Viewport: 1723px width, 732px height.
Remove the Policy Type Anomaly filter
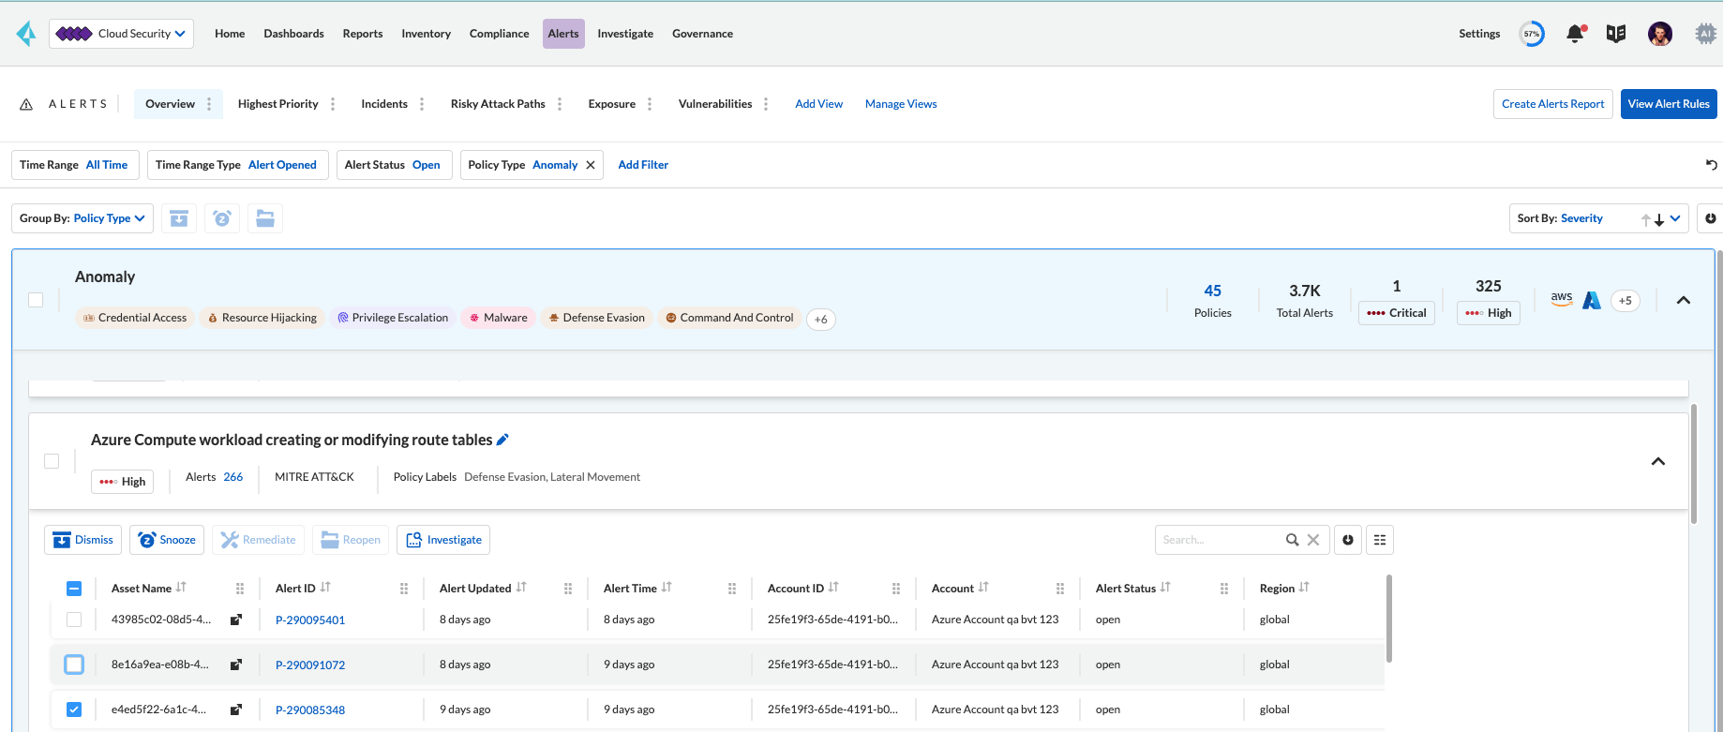pos(591,165)
